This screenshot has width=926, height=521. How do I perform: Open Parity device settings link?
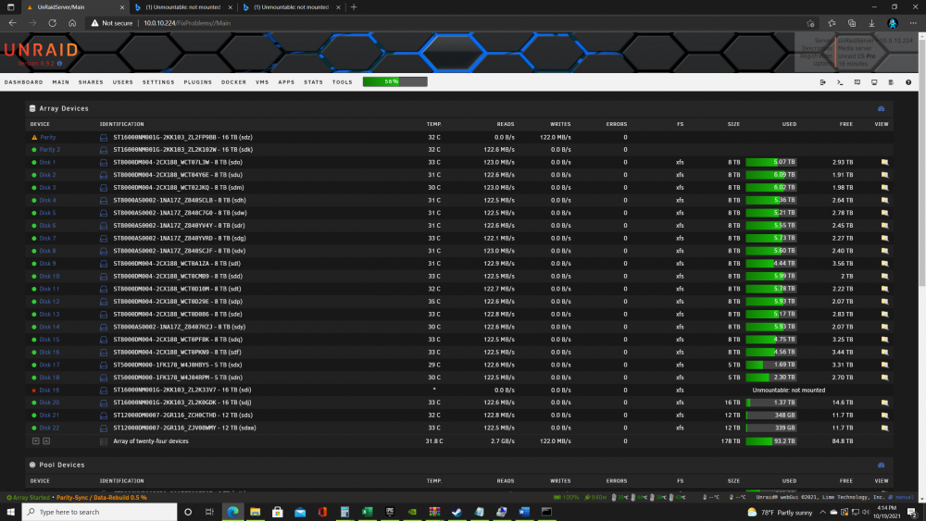pyautogui.click(x=48, y=138)
